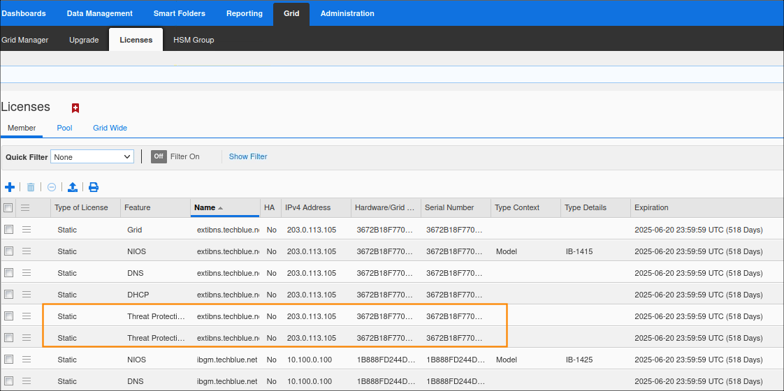This screenshot has width=784, height=391.
Task: Click the trash can delete icon
Action: (x=31, y=187)
